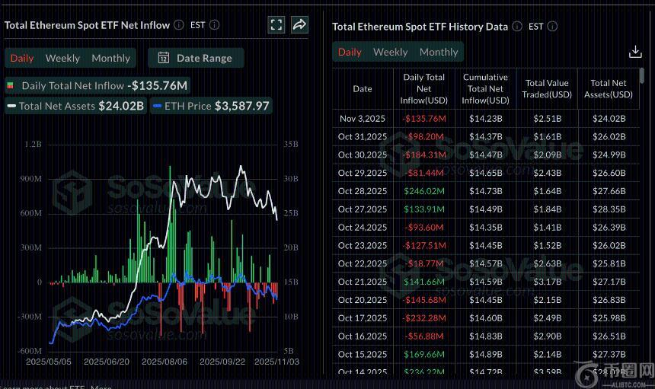Select Daily tab on the chart panel
Screen dimensions: 655x389
pos(22,58)
